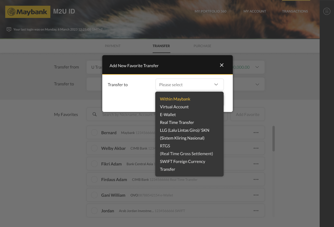This screenshot has height=227, width=334.
Task: Choose Within Maybank from the list
Action: click(175, 99)
